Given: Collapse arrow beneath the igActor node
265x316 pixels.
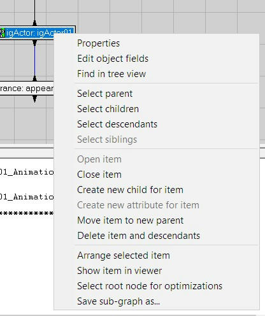Looking at the screenshot, I should [x=35, y=43].
